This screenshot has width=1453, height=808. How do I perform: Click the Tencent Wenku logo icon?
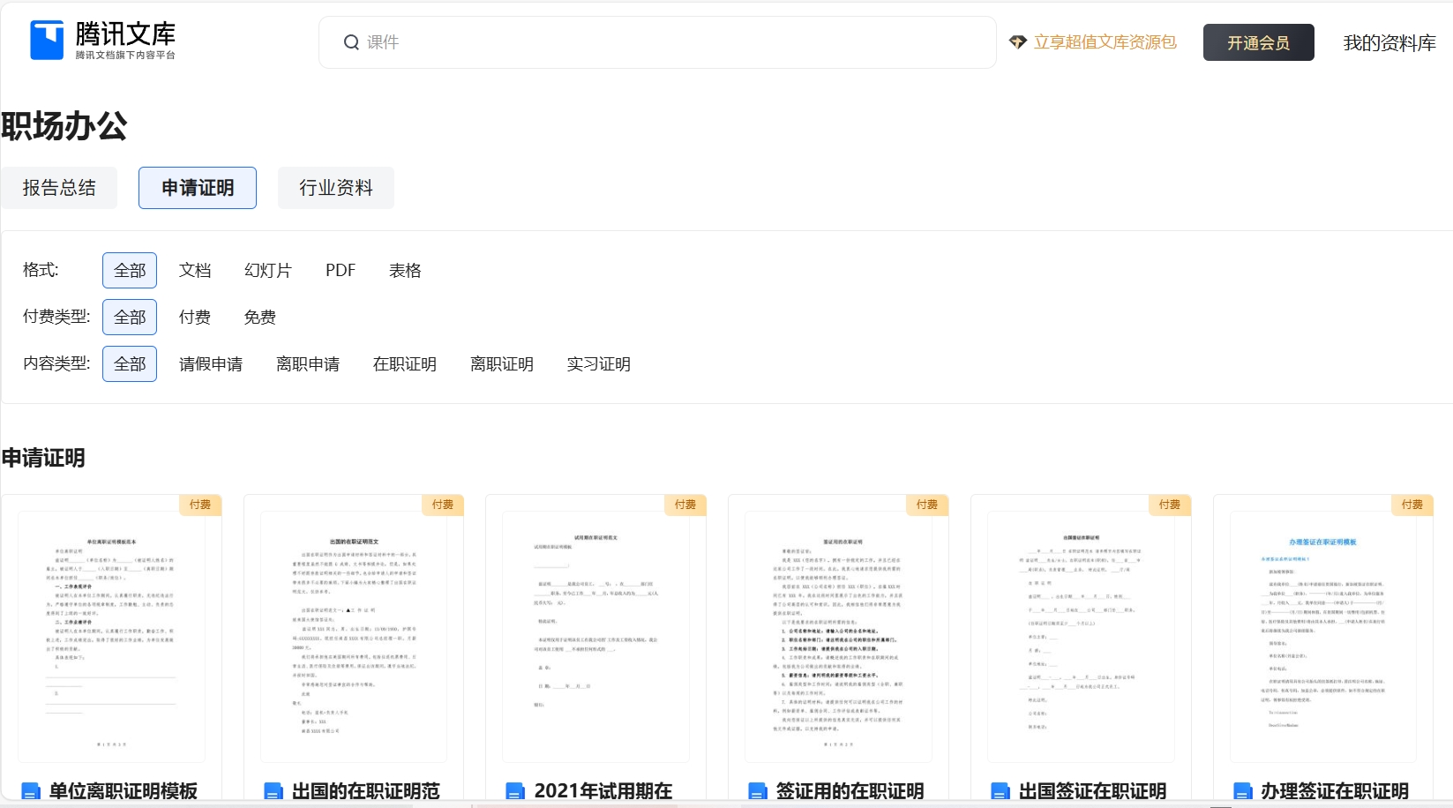(x=47, y=41)
